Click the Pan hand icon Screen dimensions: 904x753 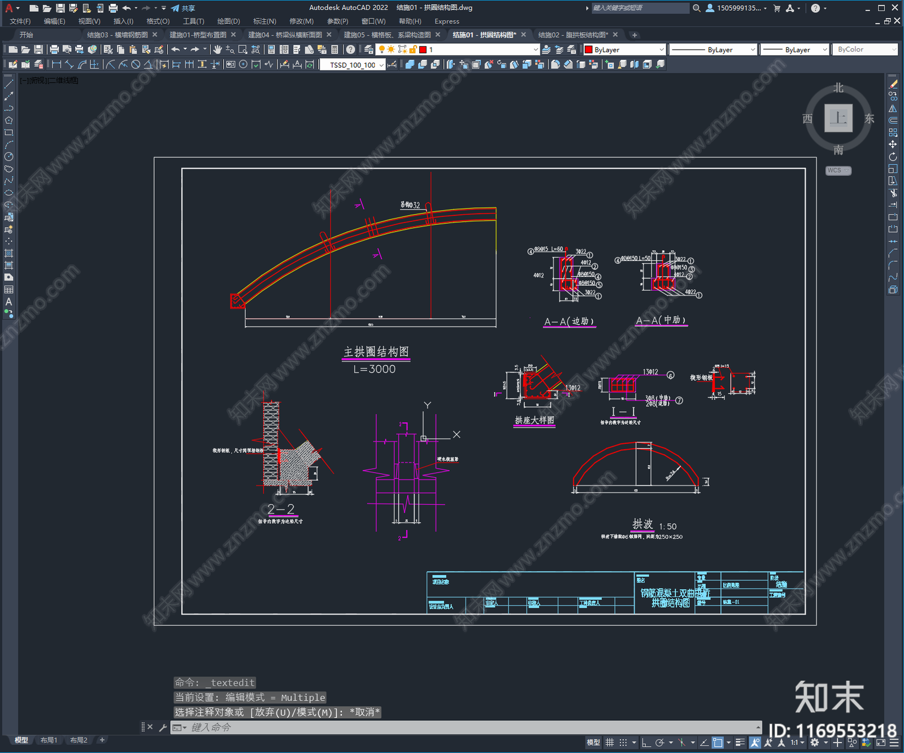click(x=218, y=50)
